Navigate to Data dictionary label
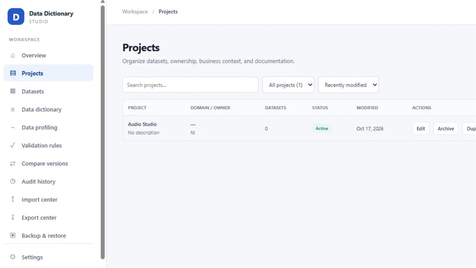Viewport: 476px width, 268px height. (42, 109)
